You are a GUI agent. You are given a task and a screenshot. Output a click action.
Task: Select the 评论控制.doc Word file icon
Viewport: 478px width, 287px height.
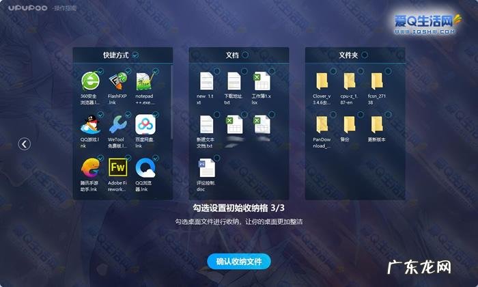pyautogui.click(x=207, y=167)
